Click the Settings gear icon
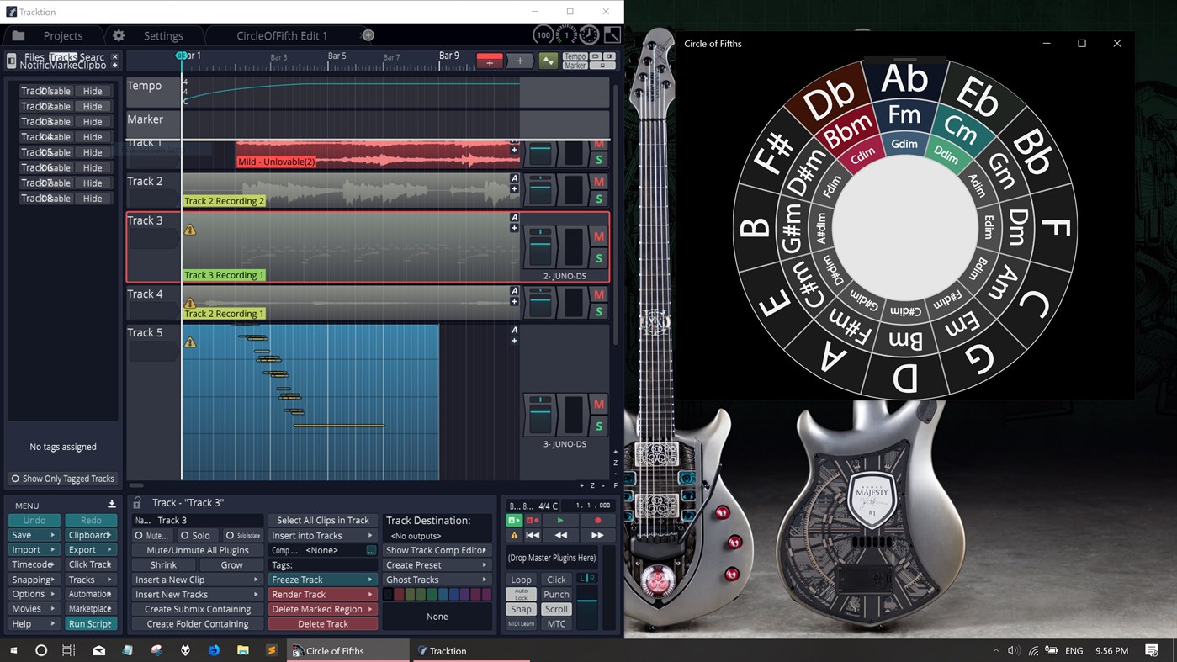This screenshot has width=1177, height=662. 119,35
